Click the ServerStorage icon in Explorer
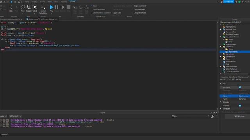250x140 pixels. tap(224, 44)
